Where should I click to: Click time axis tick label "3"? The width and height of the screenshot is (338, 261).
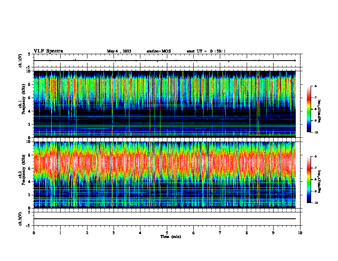tap(114, 233)
